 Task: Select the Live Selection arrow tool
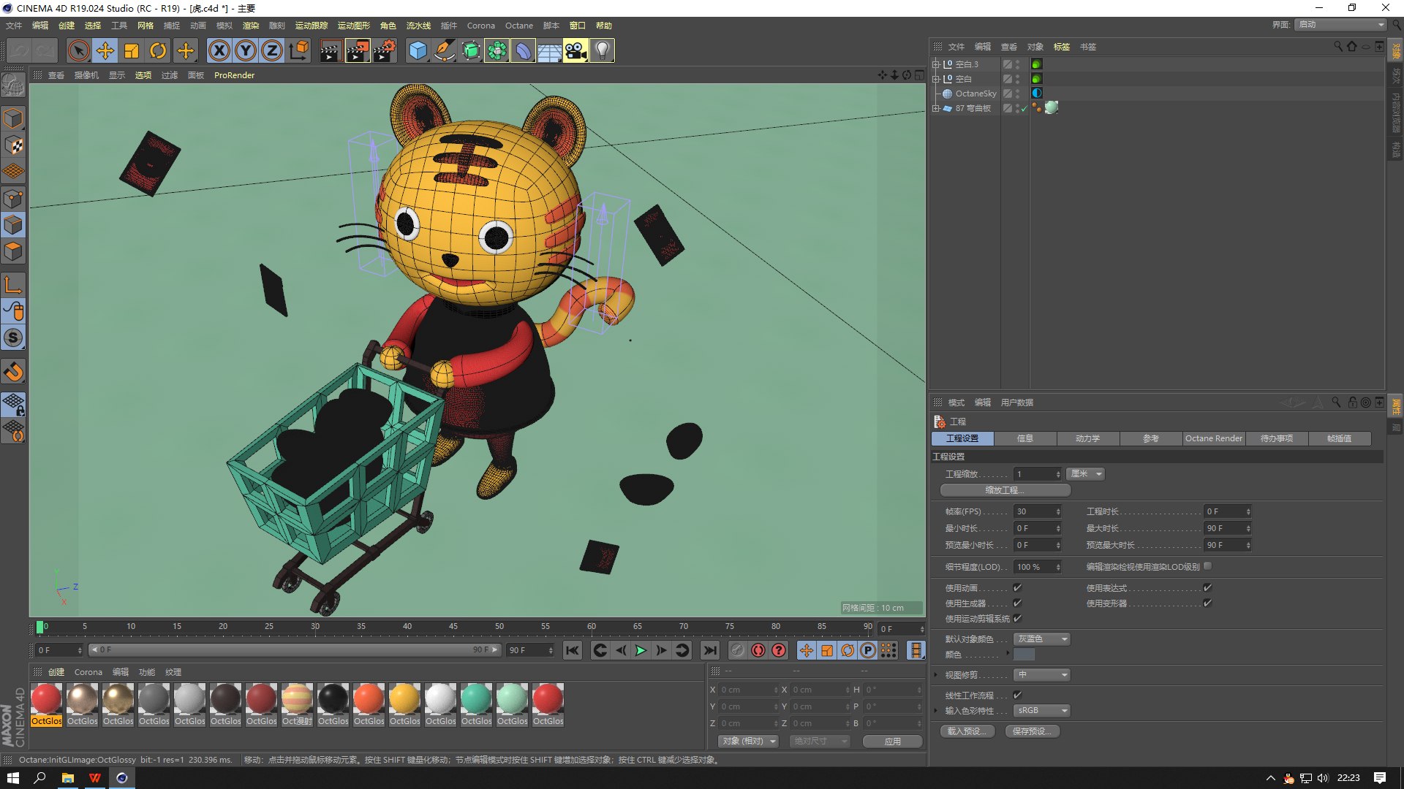click(78, 50)
